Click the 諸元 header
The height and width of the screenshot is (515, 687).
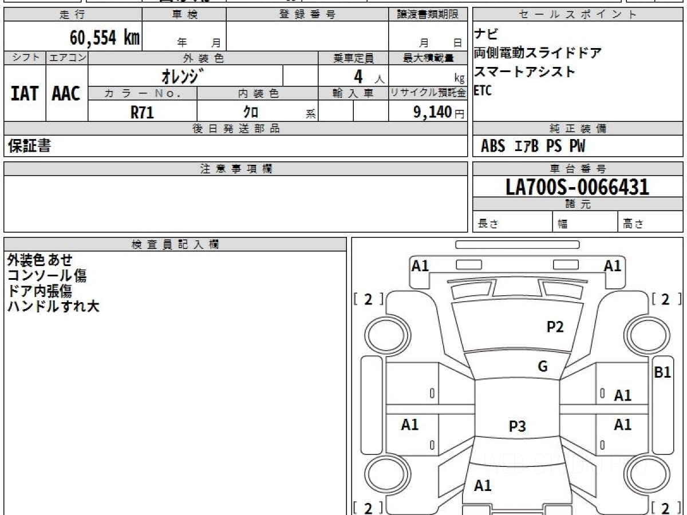point(578,204)
